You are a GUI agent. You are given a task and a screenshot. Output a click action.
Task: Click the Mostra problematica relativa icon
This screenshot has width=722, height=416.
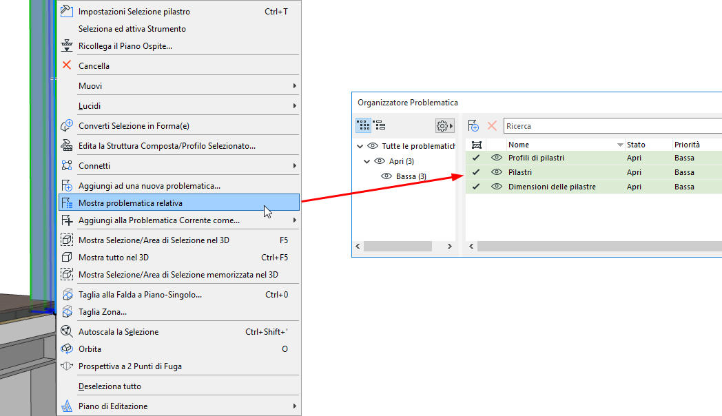point(67,202)
